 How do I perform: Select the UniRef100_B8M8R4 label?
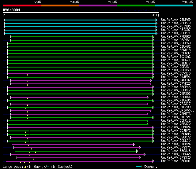tap(176, 127)
